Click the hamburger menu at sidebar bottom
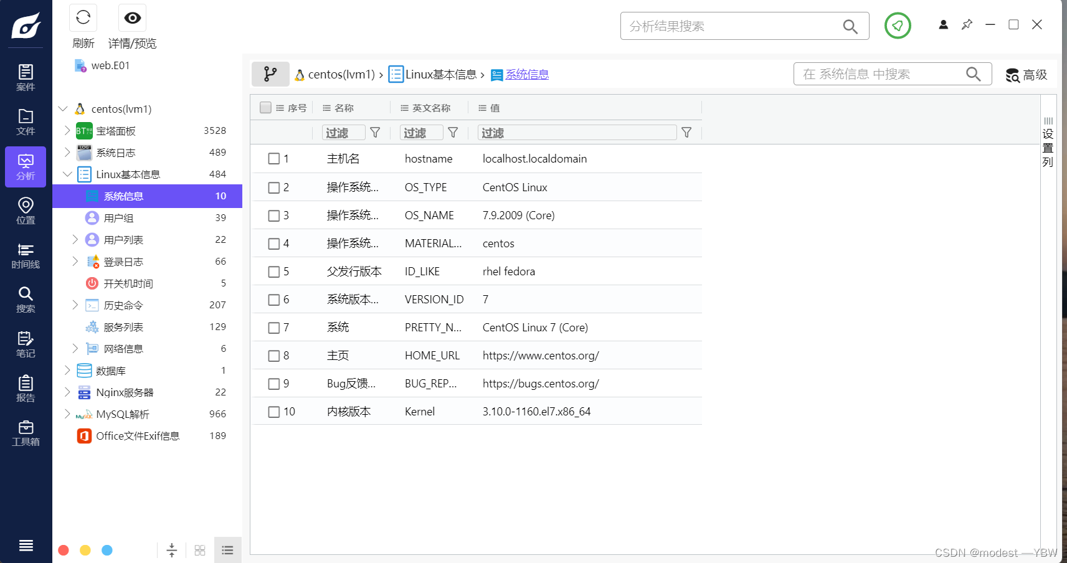 [x=26, y=546]
